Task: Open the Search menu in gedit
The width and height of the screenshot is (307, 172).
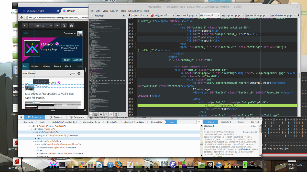Action: coord(114,11)
